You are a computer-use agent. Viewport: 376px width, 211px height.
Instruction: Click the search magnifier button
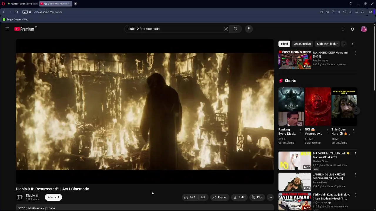coord(236,29)
